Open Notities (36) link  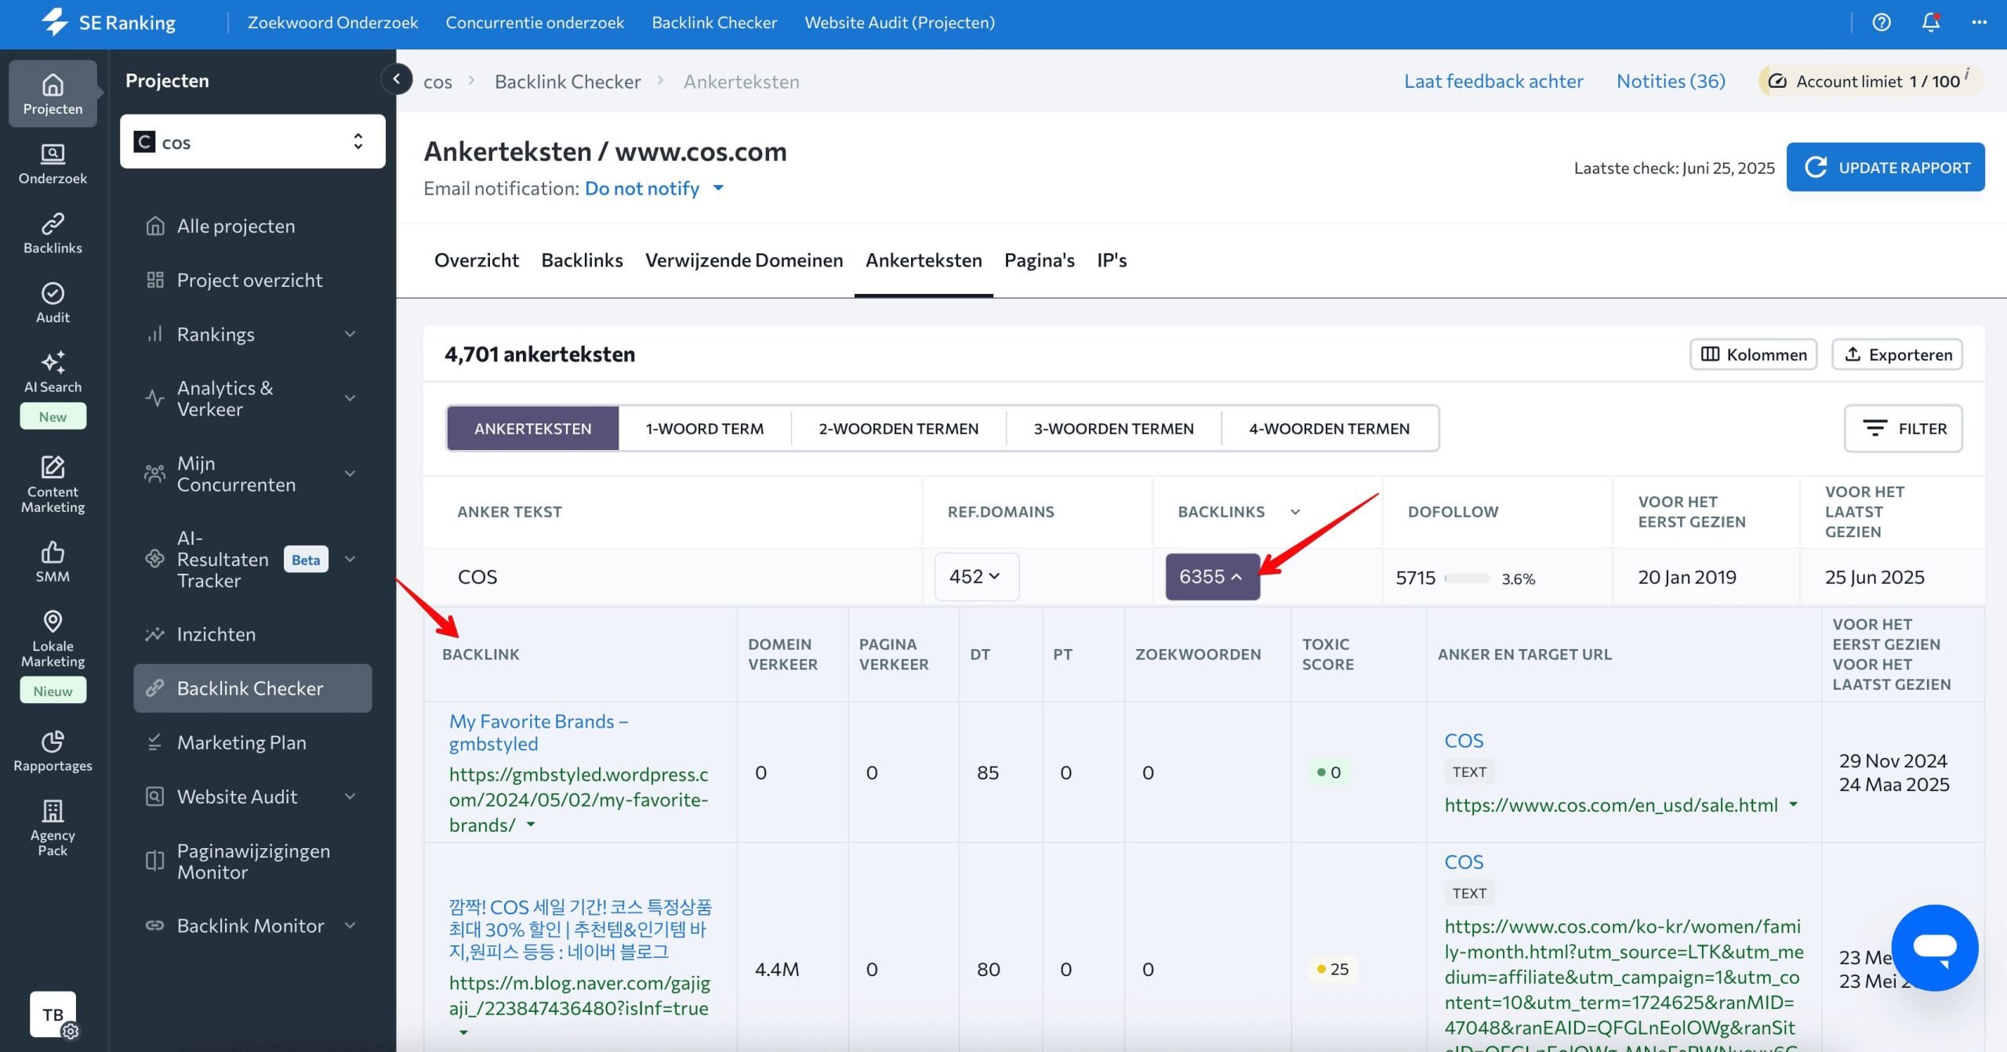pyautogui.click(x=1671, y=82)
